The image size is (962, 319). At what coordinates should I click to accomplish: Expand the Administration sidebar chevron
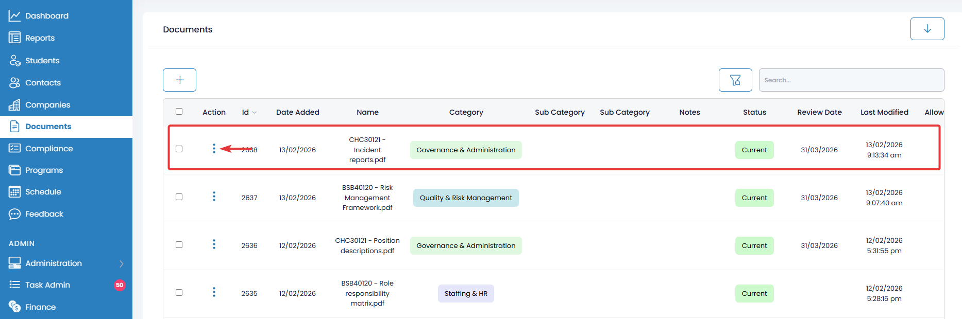point(122,263)
